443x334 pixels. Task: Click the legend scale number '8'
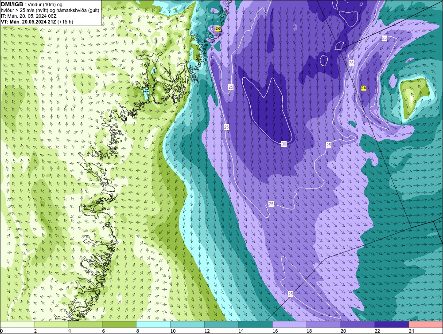138,331
